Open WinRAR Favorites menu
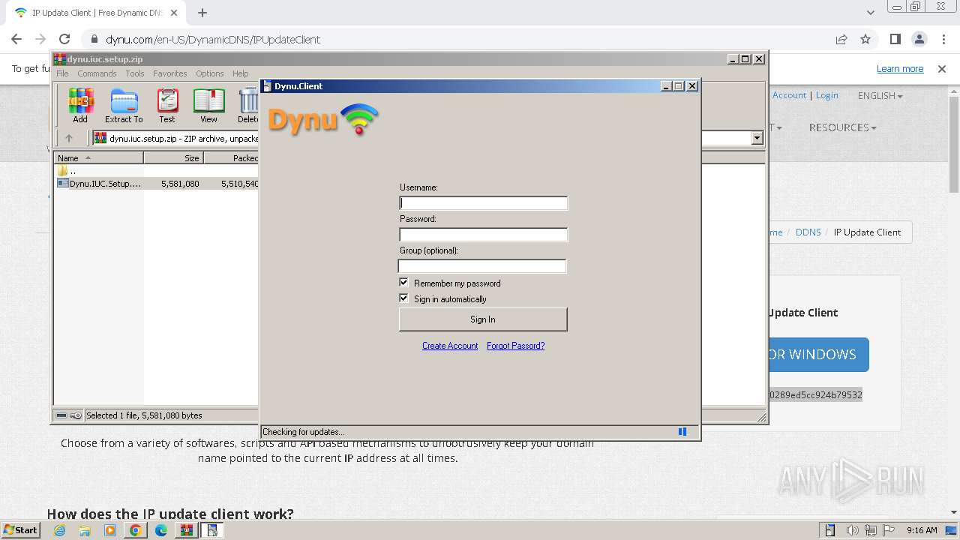 pyautogui.click(x=170, y=73)
